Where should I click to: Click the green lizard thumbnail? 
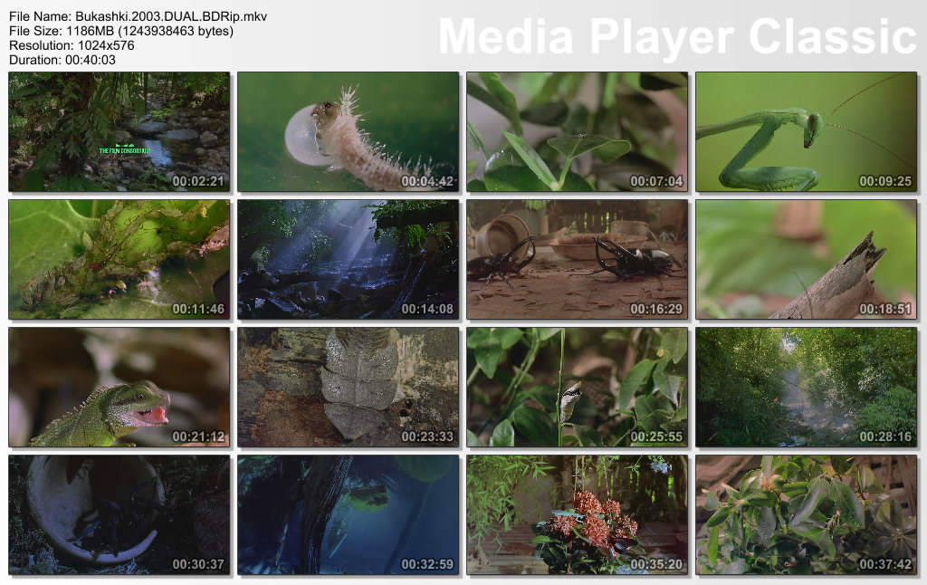click(x=119, y=388)
